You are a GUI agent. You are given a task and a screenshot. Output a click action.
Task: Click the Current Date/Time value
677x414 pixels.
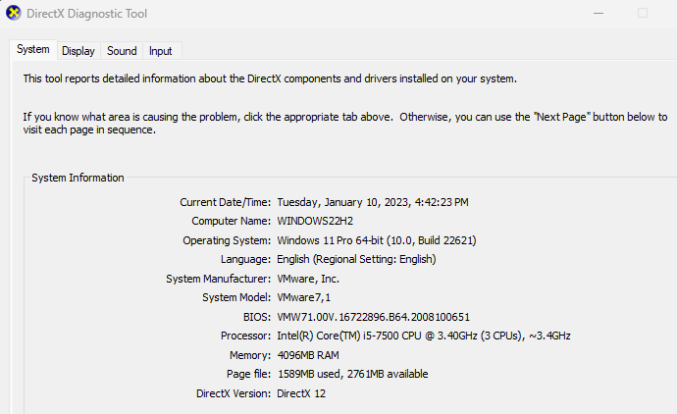click(x=373, y=202)
